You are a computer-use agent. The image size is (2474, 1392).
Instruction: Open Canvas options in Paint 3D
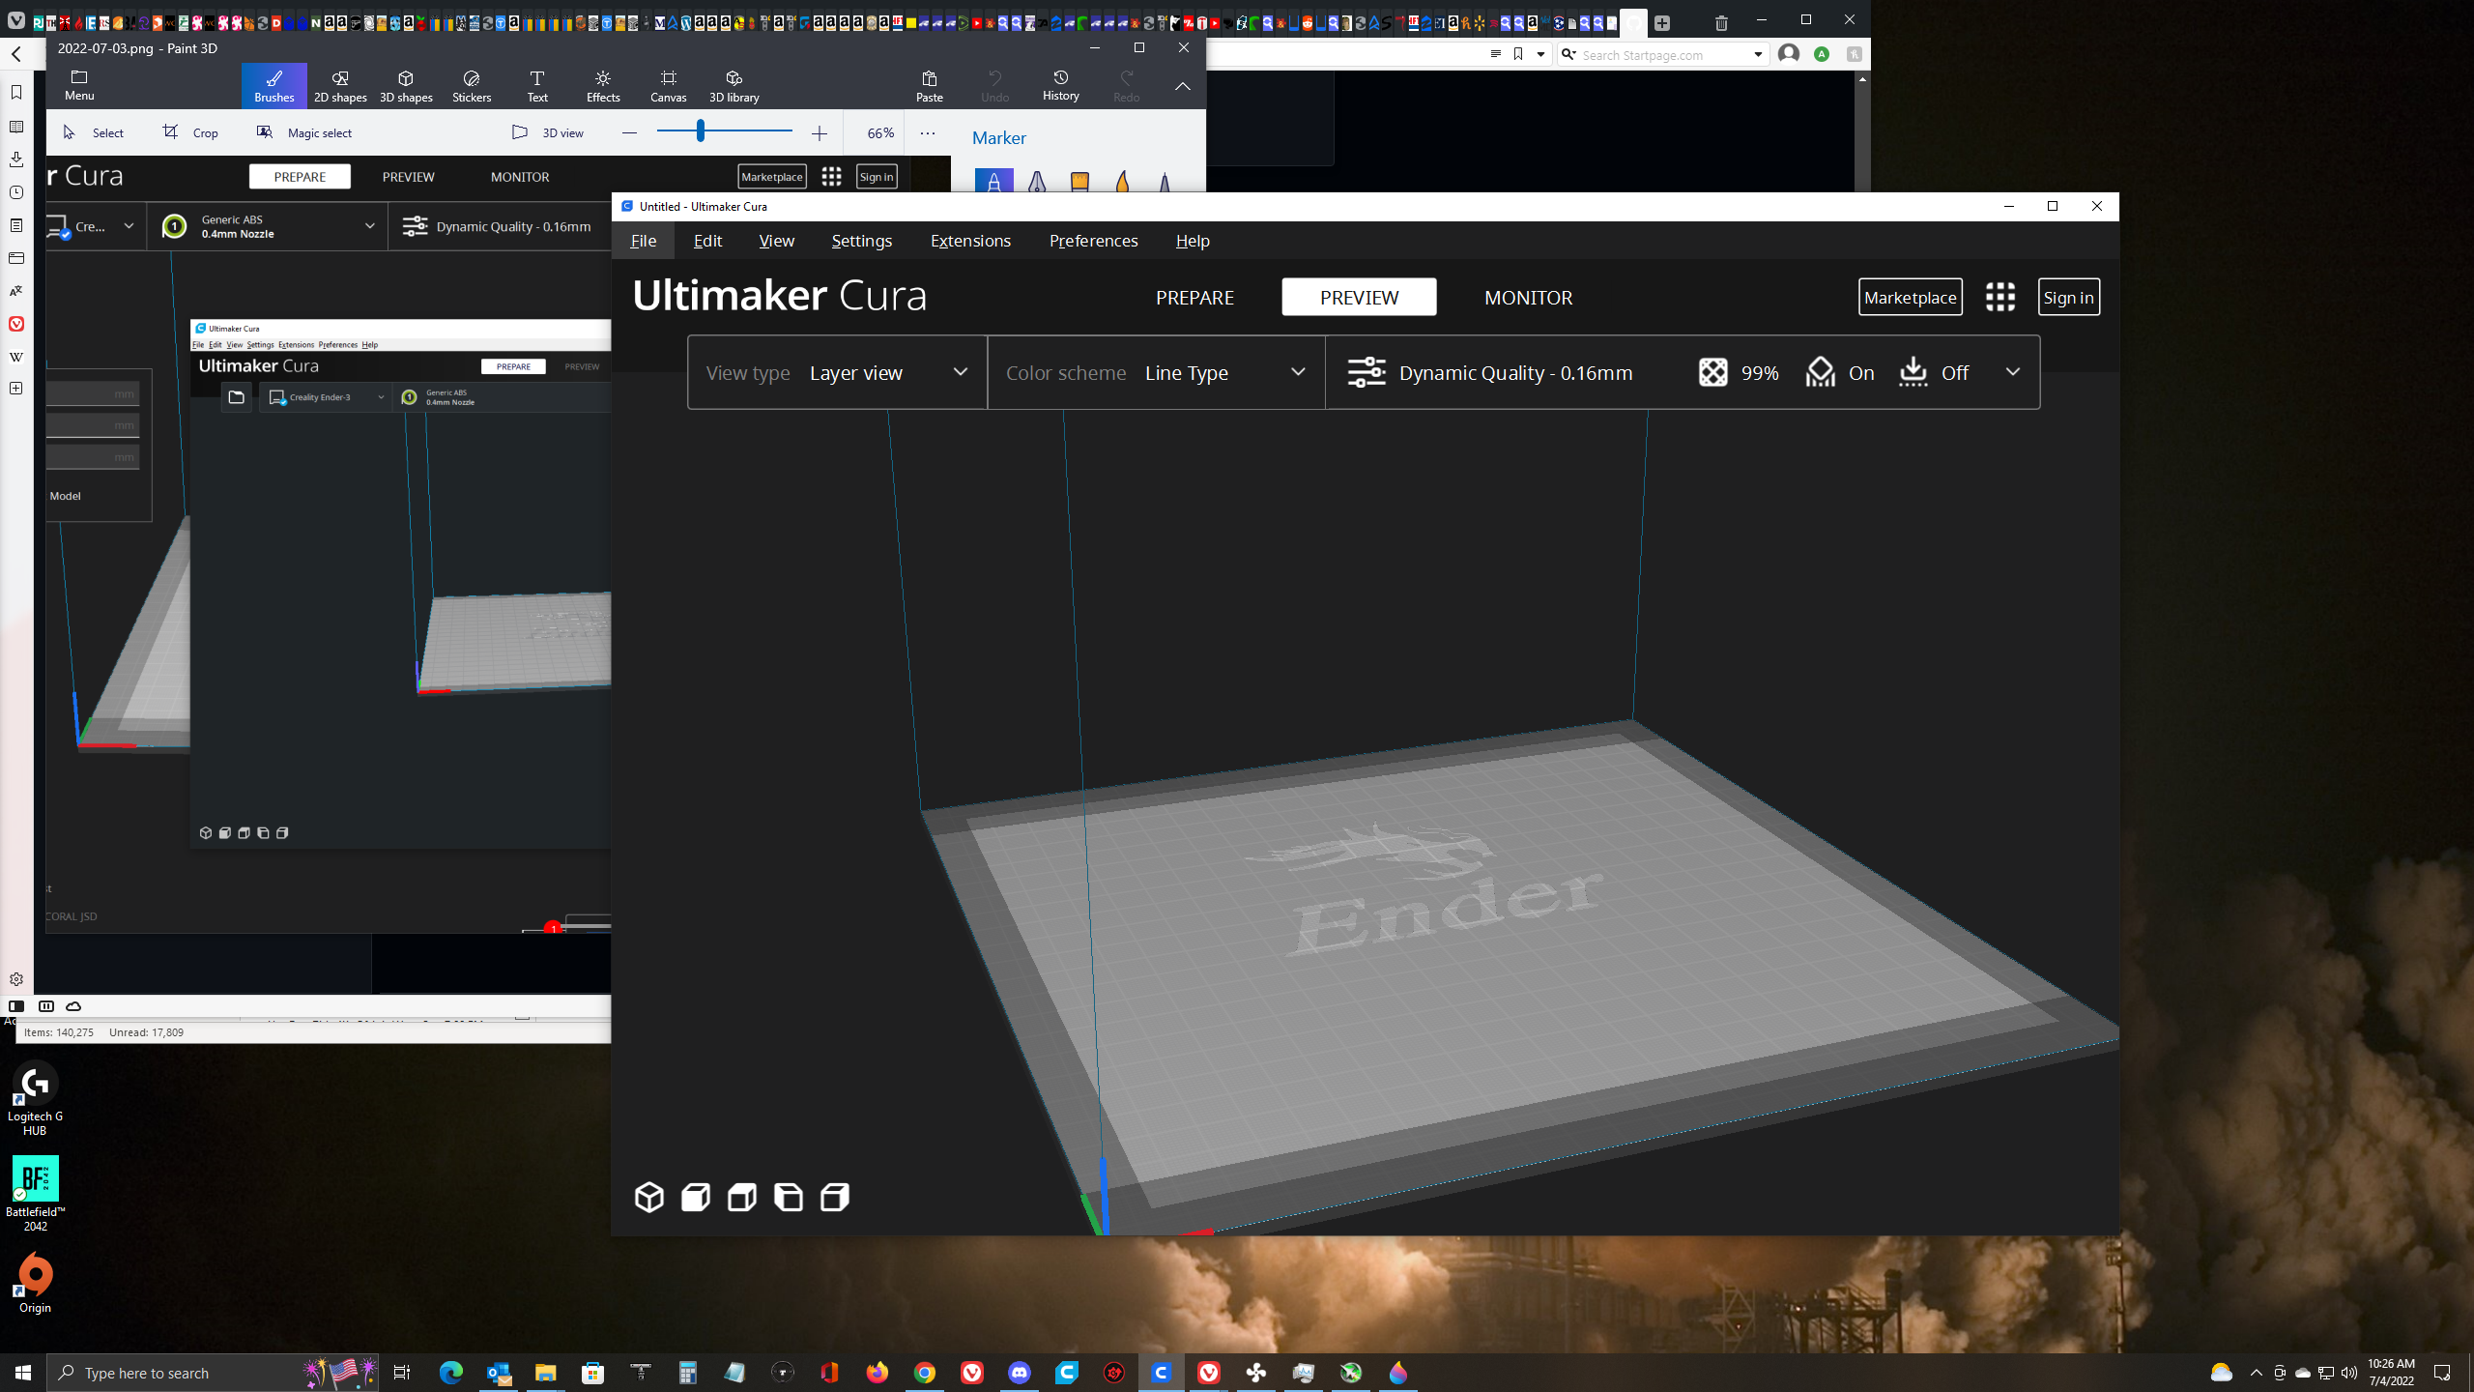pyautogui.click(x=669, y=86)
